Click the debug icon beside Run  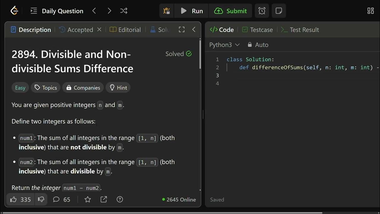tap(167, 11)
